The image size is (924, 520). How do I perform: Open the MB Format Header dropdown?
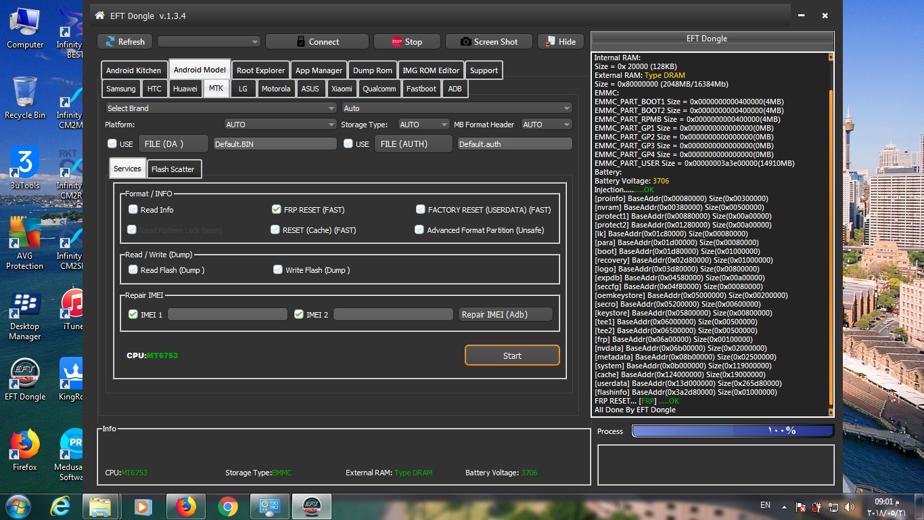point(547,125)
